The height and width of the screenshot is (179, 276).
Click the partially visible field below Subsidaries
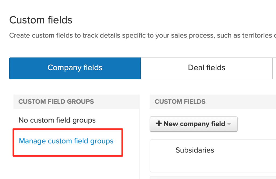213,177
